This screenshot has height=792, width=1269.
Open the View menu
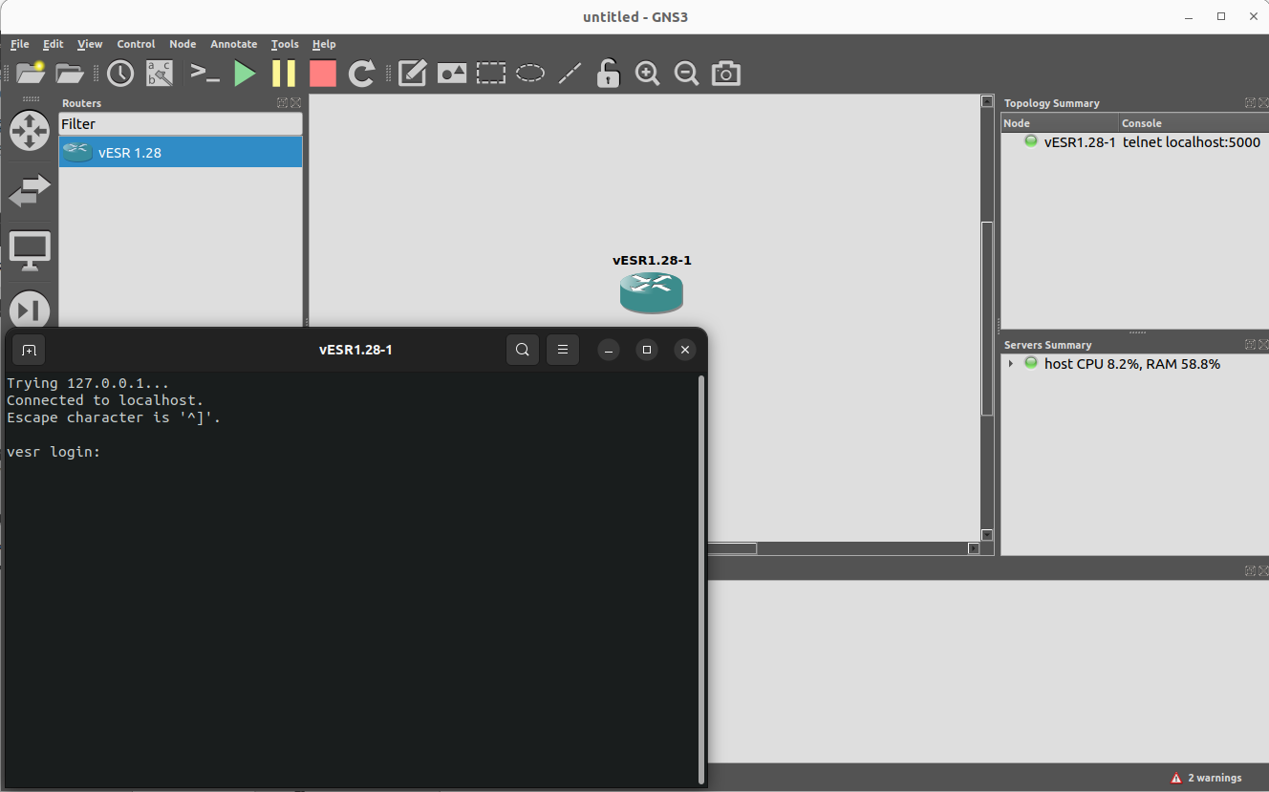(90, 44)
